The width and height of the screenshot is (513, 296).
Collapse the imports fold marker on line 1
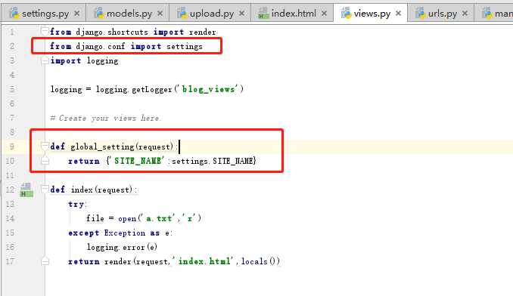45,31
